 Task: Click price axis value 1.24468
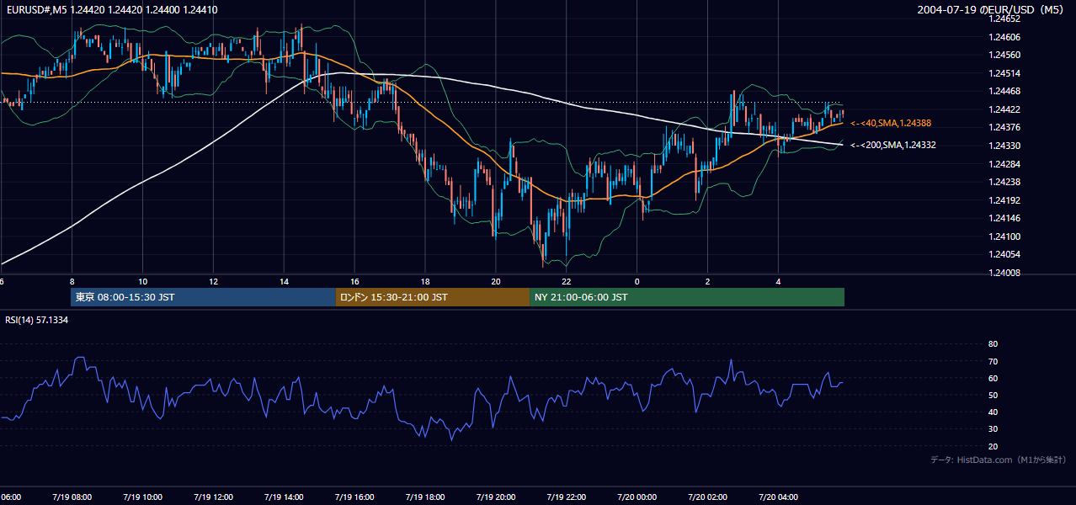click(1004, 91)
